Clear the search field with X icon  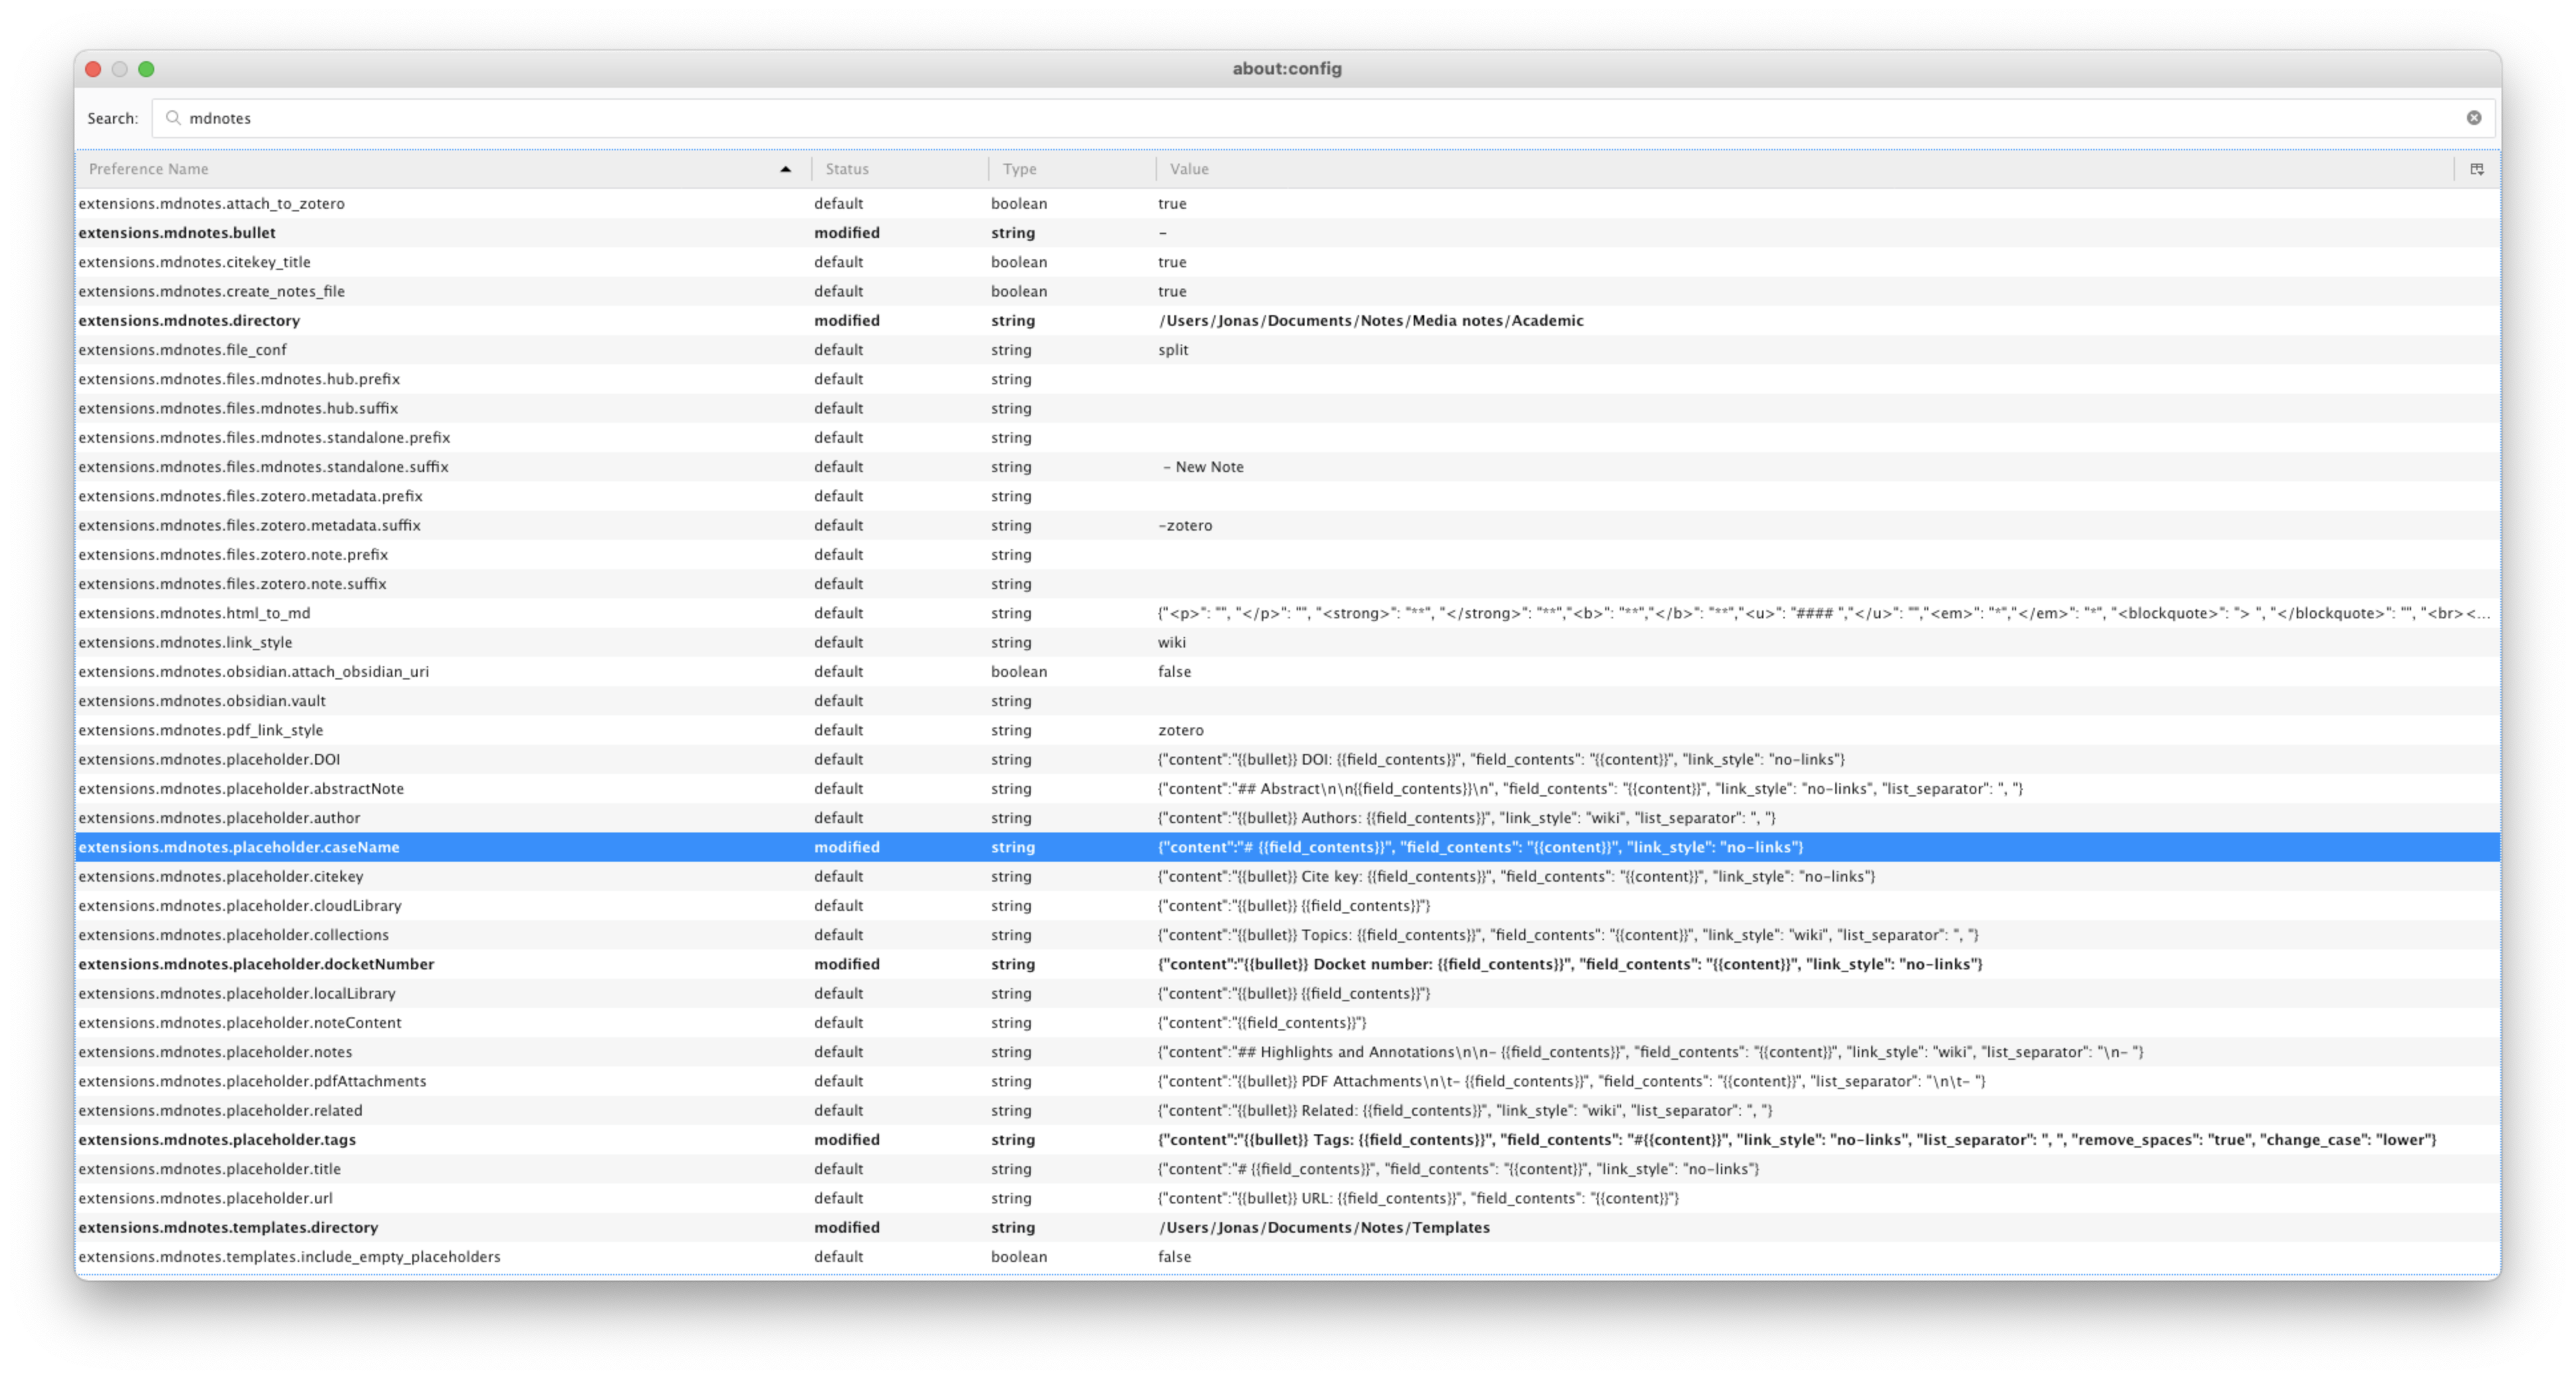coord(2473,118)
